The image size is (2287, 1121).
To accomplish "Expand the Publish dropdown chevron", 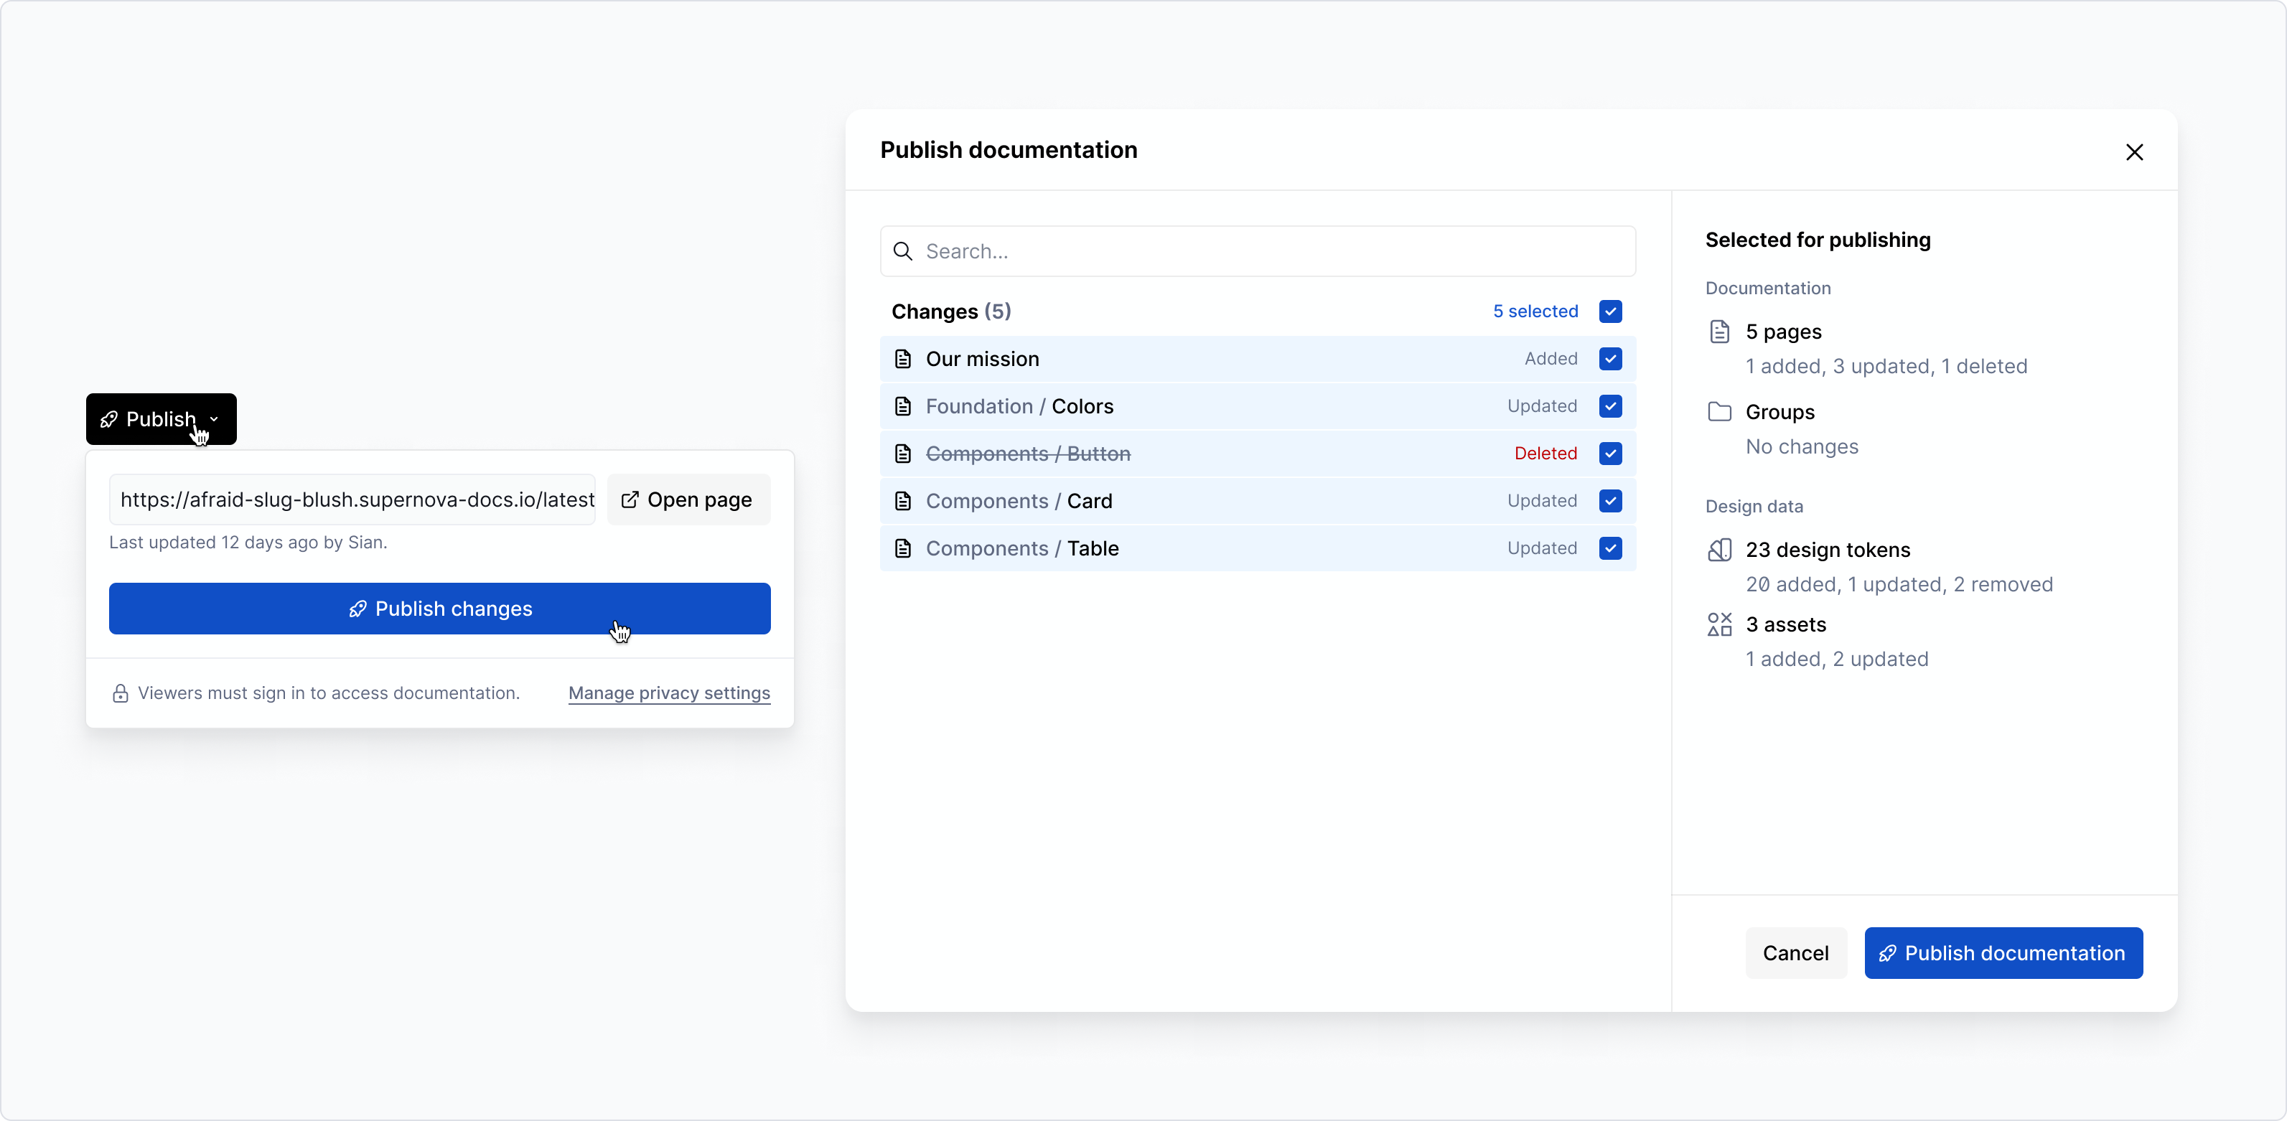I will click(214, 419).
